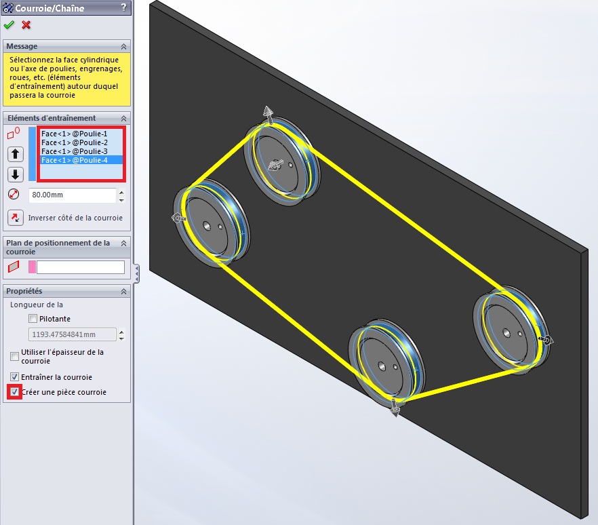Click the pulley diameter icon
This screenshot has width=598, height=525.
point(14,195)
